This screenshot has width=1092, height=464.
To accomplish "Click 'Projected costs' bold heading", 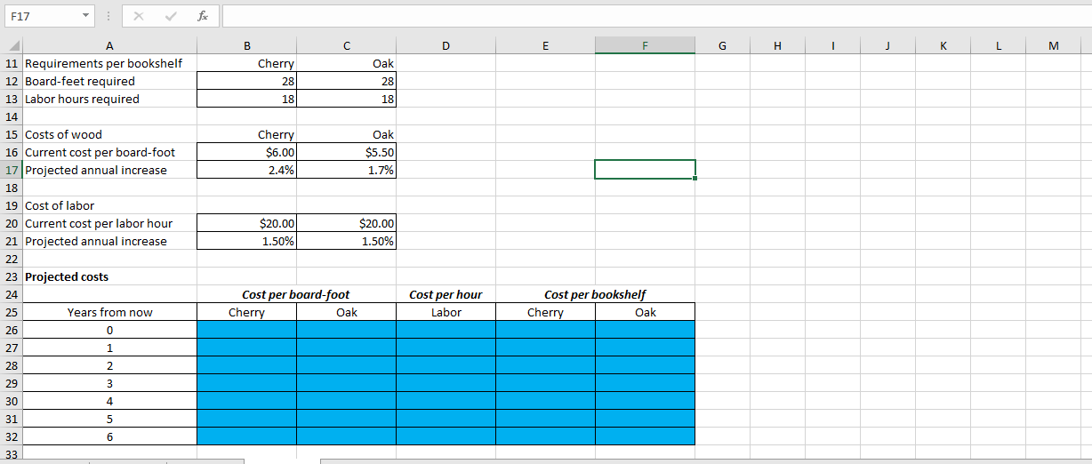I will click(x=67, y=276).
